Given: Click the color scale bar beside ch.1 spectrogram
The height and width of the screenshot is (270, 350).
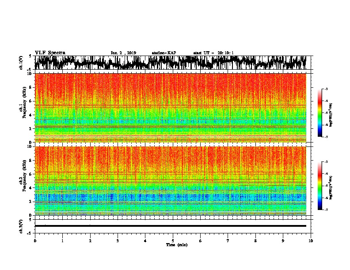Looking at the screenshot, I should (320, 113).
